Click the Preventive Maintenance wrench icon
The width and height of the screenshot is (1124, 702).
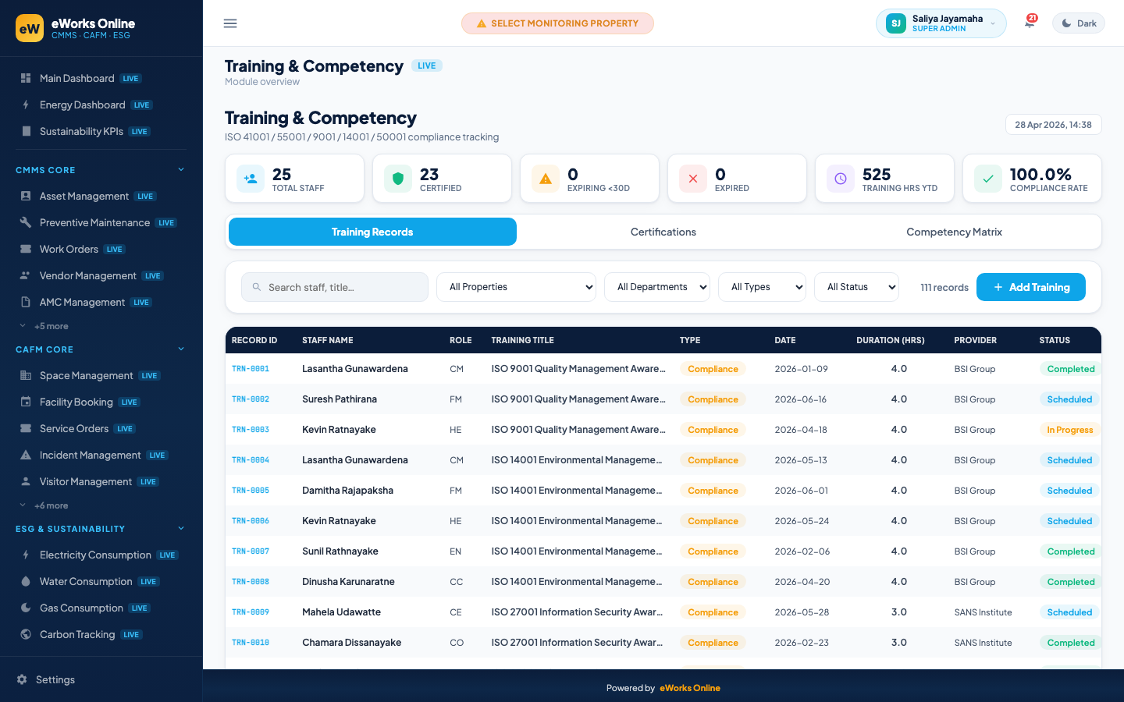pyautogui.click(x=26, y=222)
